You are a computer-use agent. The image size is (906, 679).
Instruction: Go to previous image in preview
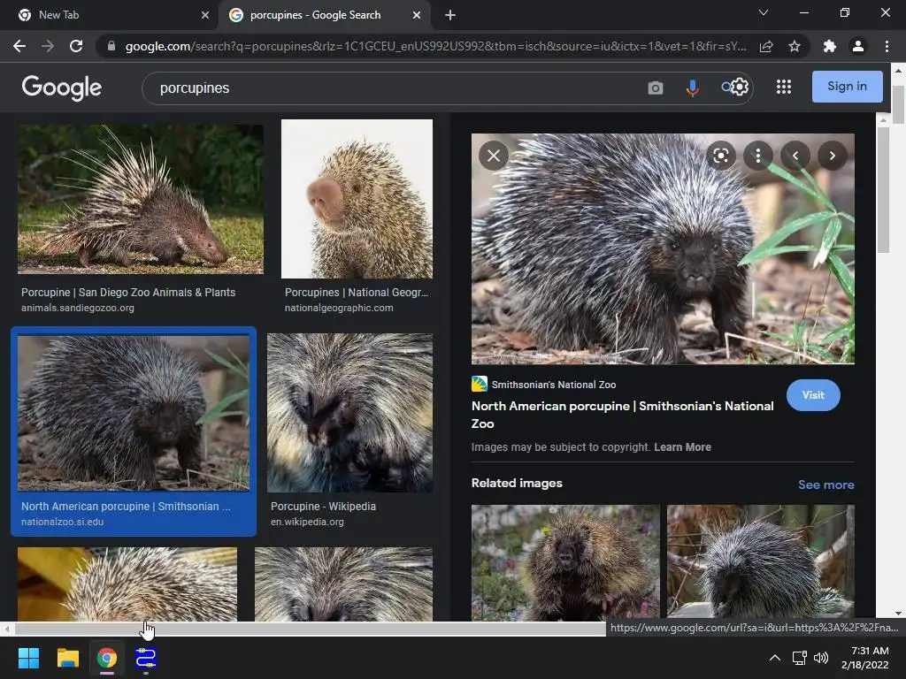point(795,156)
